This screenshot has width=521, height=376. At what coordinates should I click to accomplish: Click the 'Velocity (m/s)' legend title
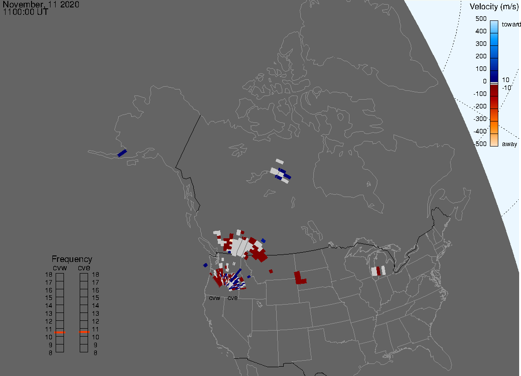494,6
